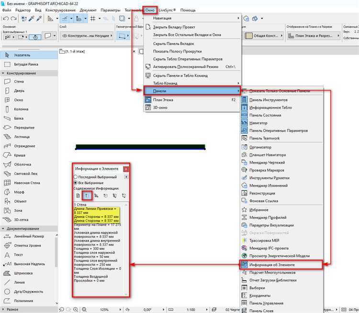This screenshot has height=313, width=359.
Task: Toggle layer eye in Конструкти...ны Несущие
Action: (65, 36)
